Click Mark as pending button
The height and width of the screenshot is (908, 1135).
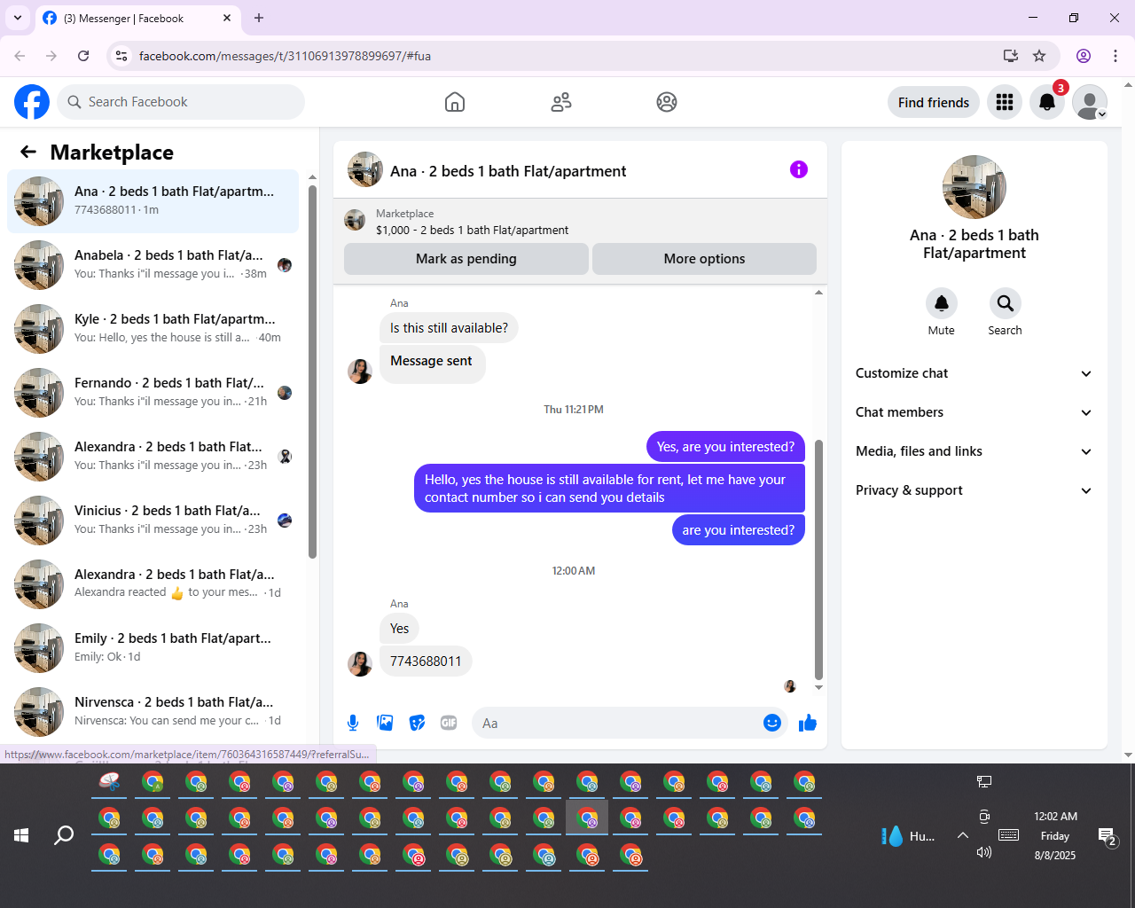466,259
